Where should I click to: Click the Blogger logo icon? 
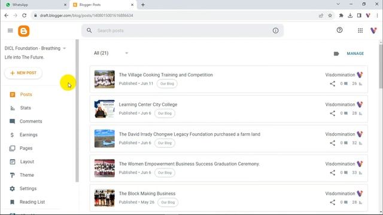pos(24,31)
